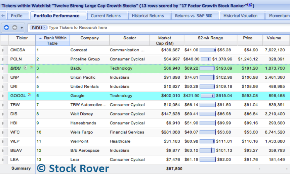Viewport: 290px width, 174px height.
Task: Click the 52-week range bar for B/E Aerospace
Action: 207,150
